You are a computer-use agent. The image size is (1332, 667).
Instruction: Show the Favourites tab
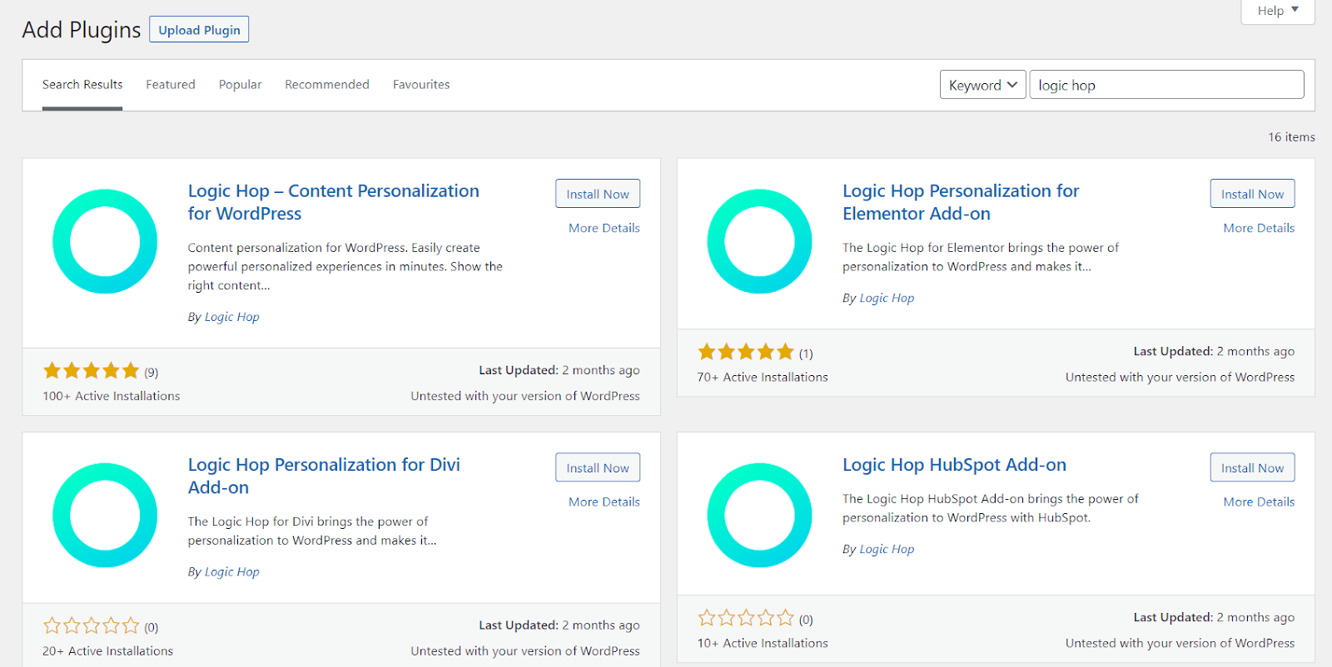click(x=421, y=85)
